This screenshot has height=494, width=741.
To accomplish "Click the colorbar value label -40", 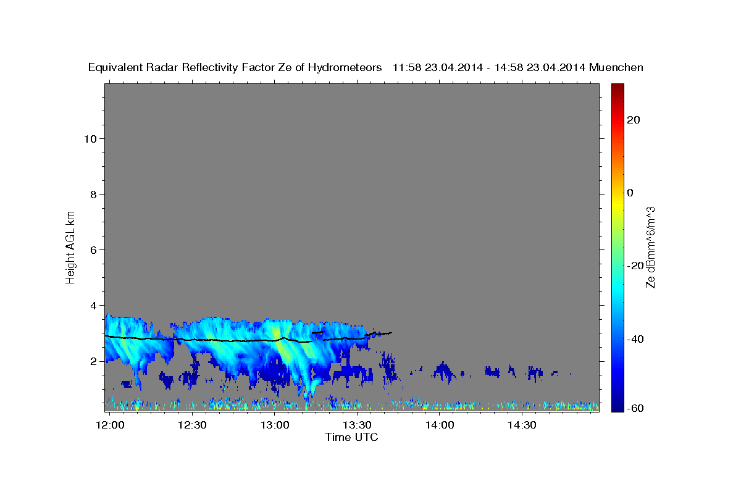I will click(x=635, y=339).
